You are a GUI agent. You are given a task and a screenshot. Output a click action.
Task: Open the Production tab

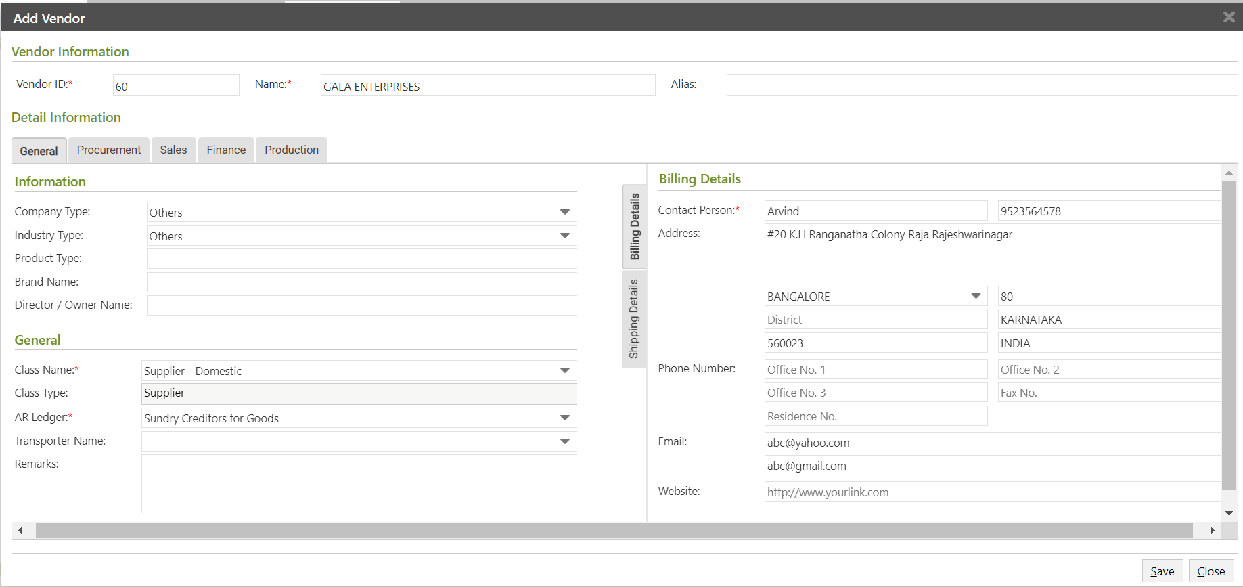click(292, 150)
